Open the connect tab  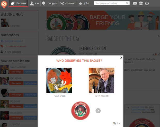pyautogui.click(x=68, y=3)
